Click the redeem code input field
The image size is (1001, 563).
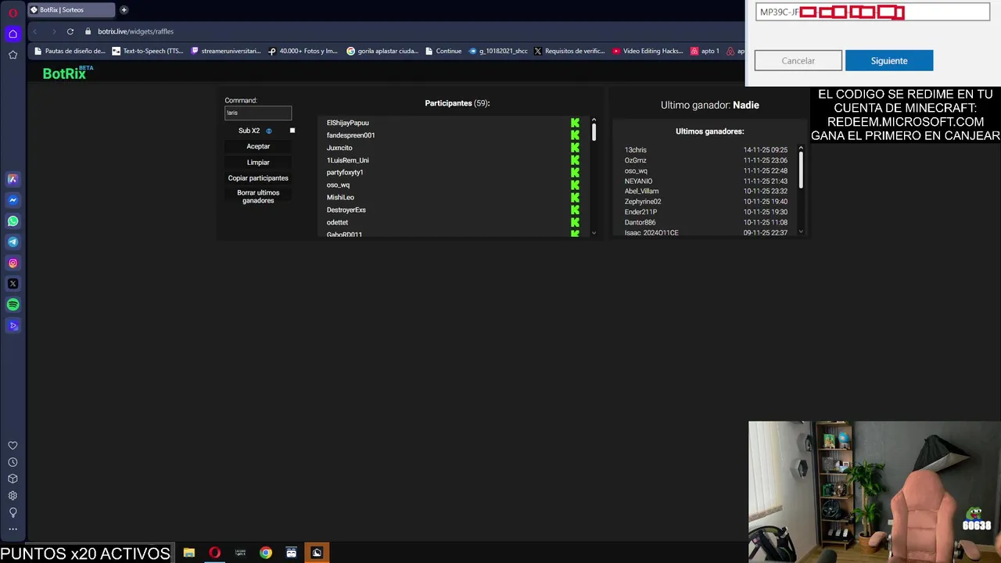coord(873,12)
